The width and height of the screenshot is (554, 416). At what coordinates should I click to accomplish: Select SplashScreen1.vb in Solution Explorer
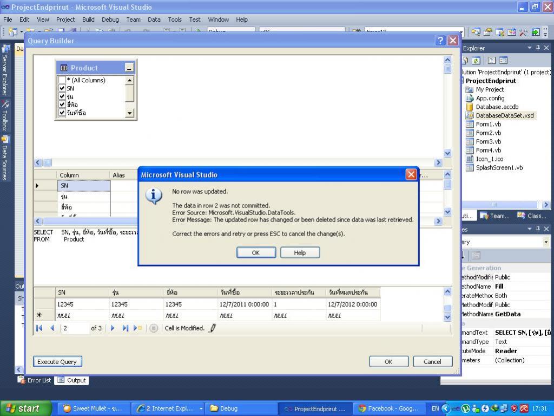point(499,168)
